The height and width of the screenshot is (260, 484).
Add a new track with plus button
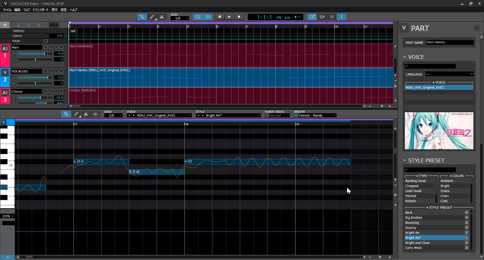5,25
